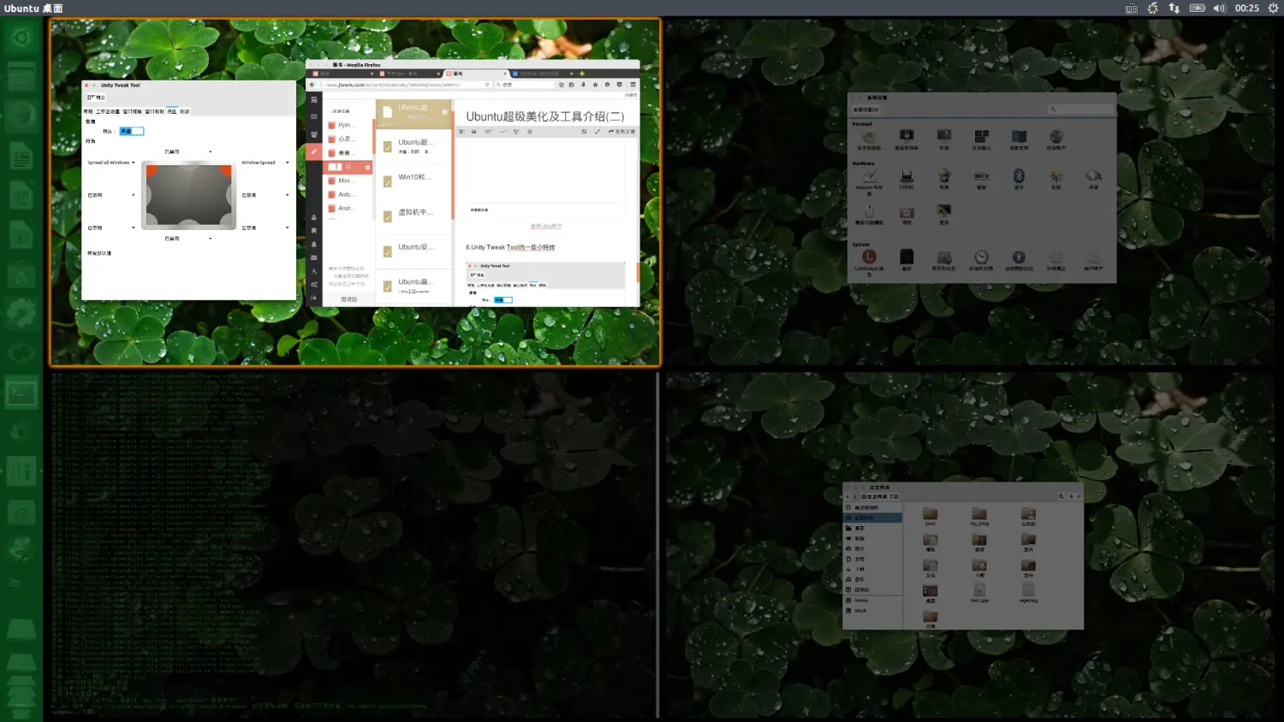Screen dimensions: 1284x722
Task: Click the checkbox icon beside the Win10 note
Action: [388, 181]
